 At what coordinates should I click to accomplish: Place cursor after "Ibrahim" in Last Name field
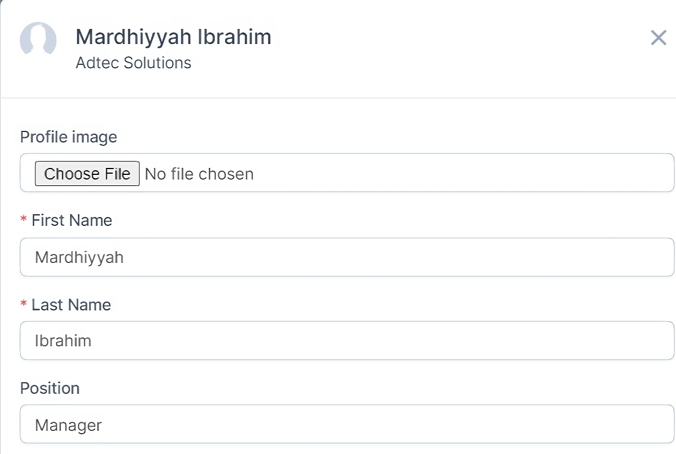(x=93, y=340)
